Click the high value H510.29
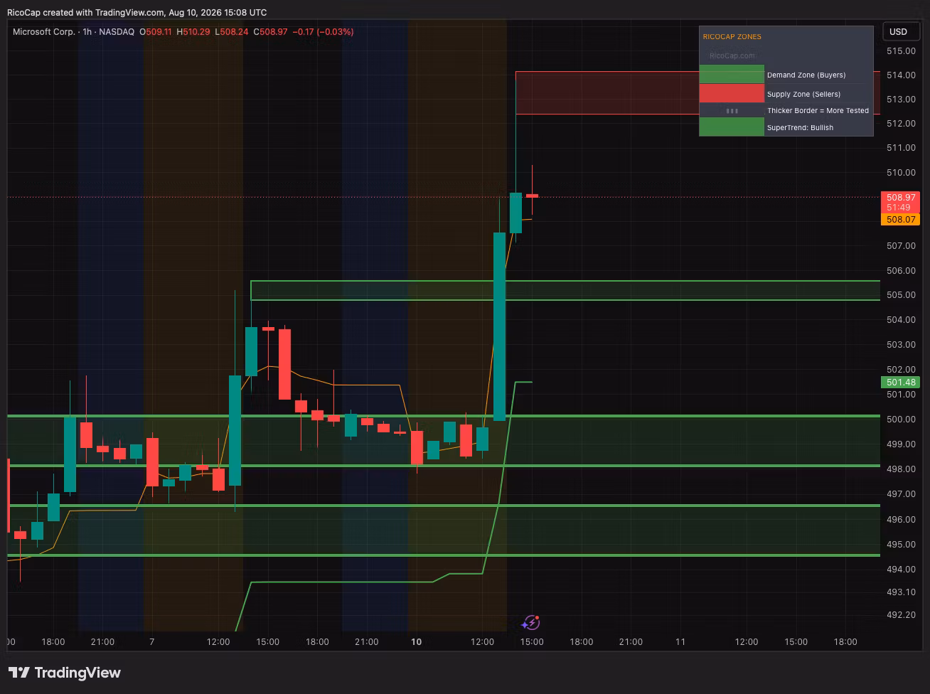 (x=193, y=32)
